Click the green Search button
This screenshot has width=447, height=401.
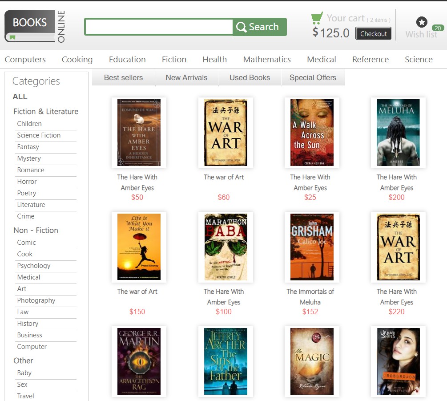click(x=259, y=27)
